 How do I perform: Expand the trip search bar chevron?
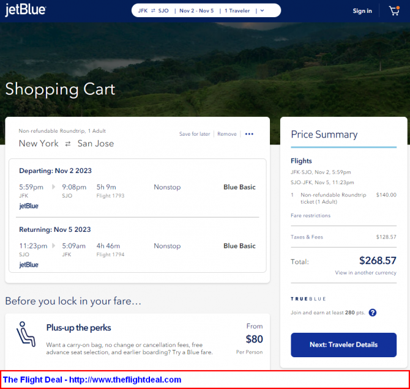tap(263, 11)
